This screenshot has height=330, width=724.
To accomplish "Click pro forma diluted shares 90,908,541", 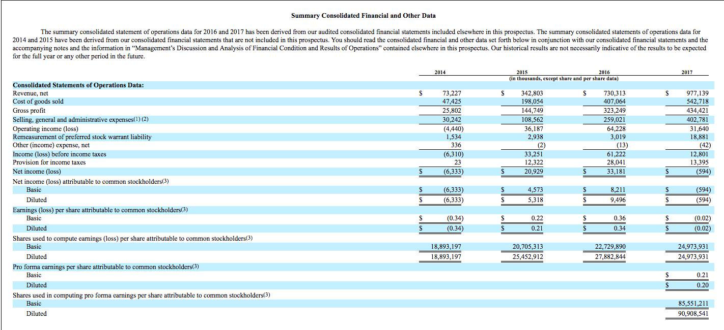I will [693, 314].
